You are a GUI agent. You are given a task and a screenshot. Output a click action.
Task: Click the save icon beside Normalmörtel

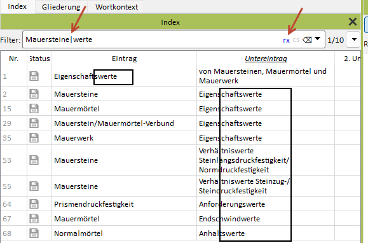pyautogui.click(x=34, y=233)
